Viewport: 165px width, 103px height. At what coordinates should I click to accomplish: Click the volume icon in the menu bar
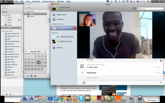123,1
